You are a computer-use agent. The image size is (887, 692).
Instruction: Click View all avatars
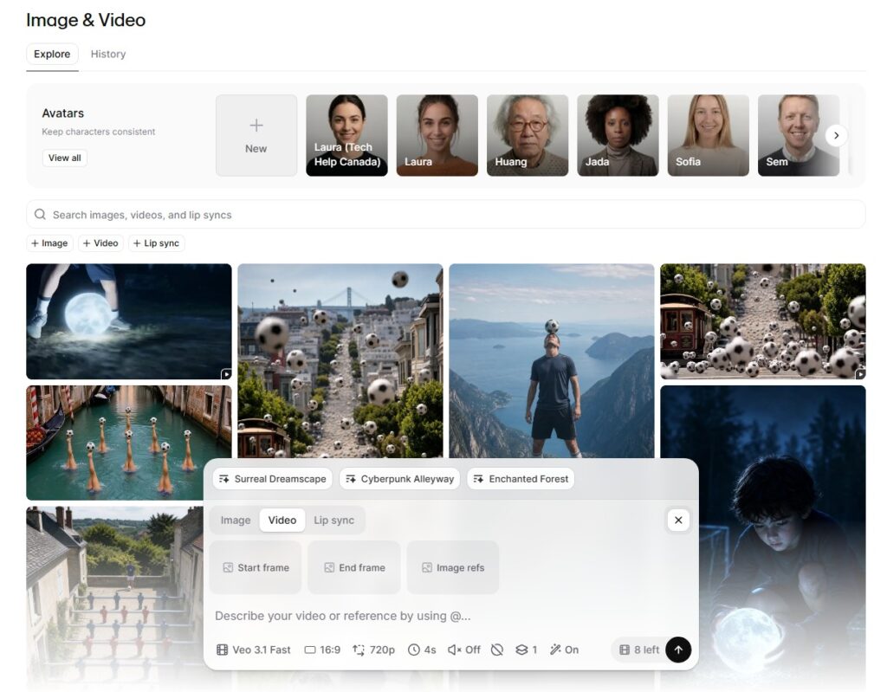[x=64, y=158]
